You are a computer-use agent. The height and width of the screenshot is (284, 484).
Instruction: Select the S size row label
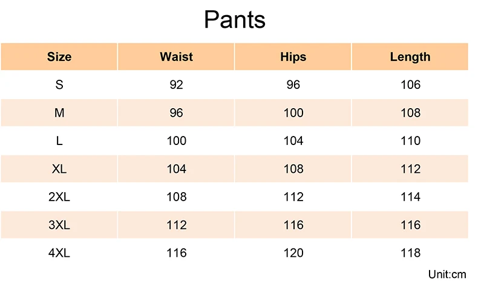[59, 85]
